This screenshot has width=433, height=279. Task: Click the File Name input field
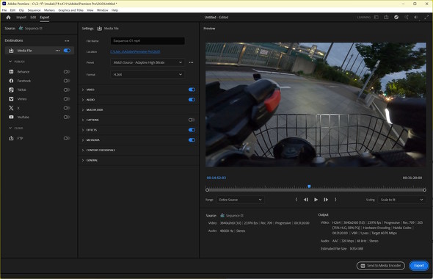[148, 41]
